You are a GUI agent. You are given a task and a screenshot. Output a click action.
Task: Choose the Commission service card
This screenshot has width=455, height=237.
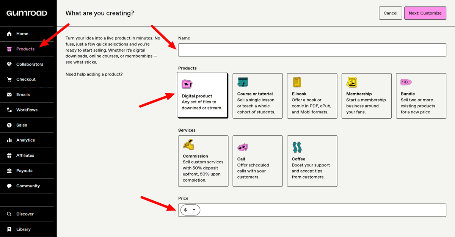click(203, 161)
